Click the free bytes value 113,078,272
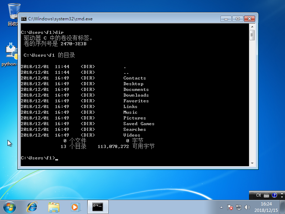 pyautogui.click(x=113, y=147)
